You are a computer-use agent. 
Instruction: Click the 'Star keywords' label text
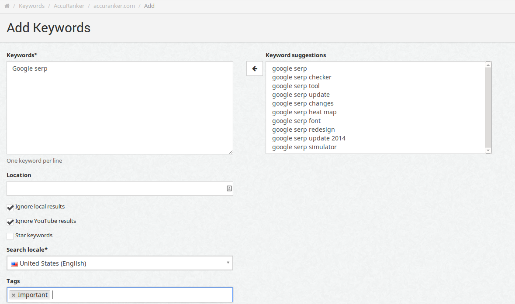pos(34,236)
